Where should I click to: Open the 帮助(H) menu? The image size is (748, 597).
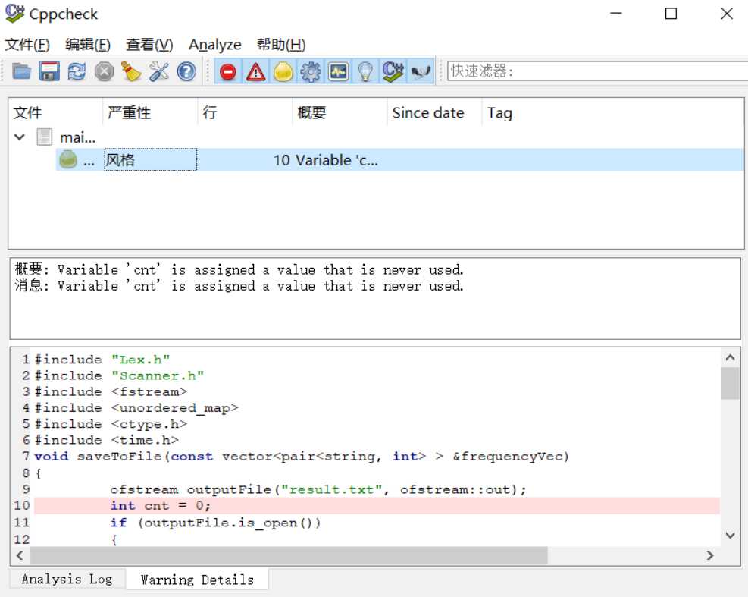[281, 45]
